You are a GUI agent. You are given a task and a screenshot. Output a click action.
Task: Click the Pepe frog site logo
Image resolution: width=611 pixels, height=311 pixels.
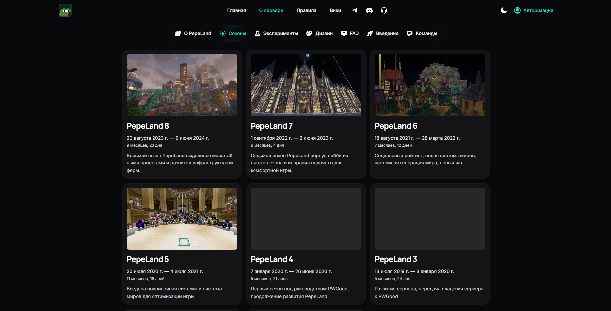[65, 10]
